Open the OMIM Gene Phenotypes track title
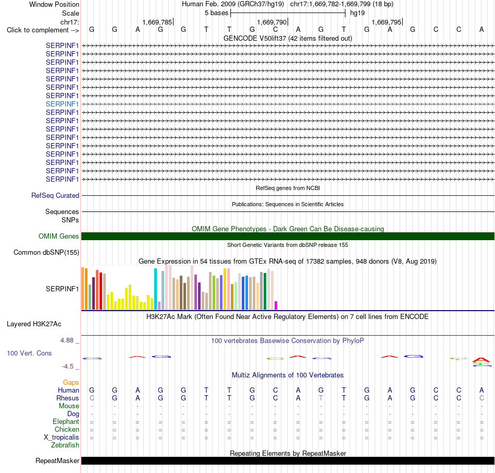This screenshot has height=473, width=495. tap(288, 229)
